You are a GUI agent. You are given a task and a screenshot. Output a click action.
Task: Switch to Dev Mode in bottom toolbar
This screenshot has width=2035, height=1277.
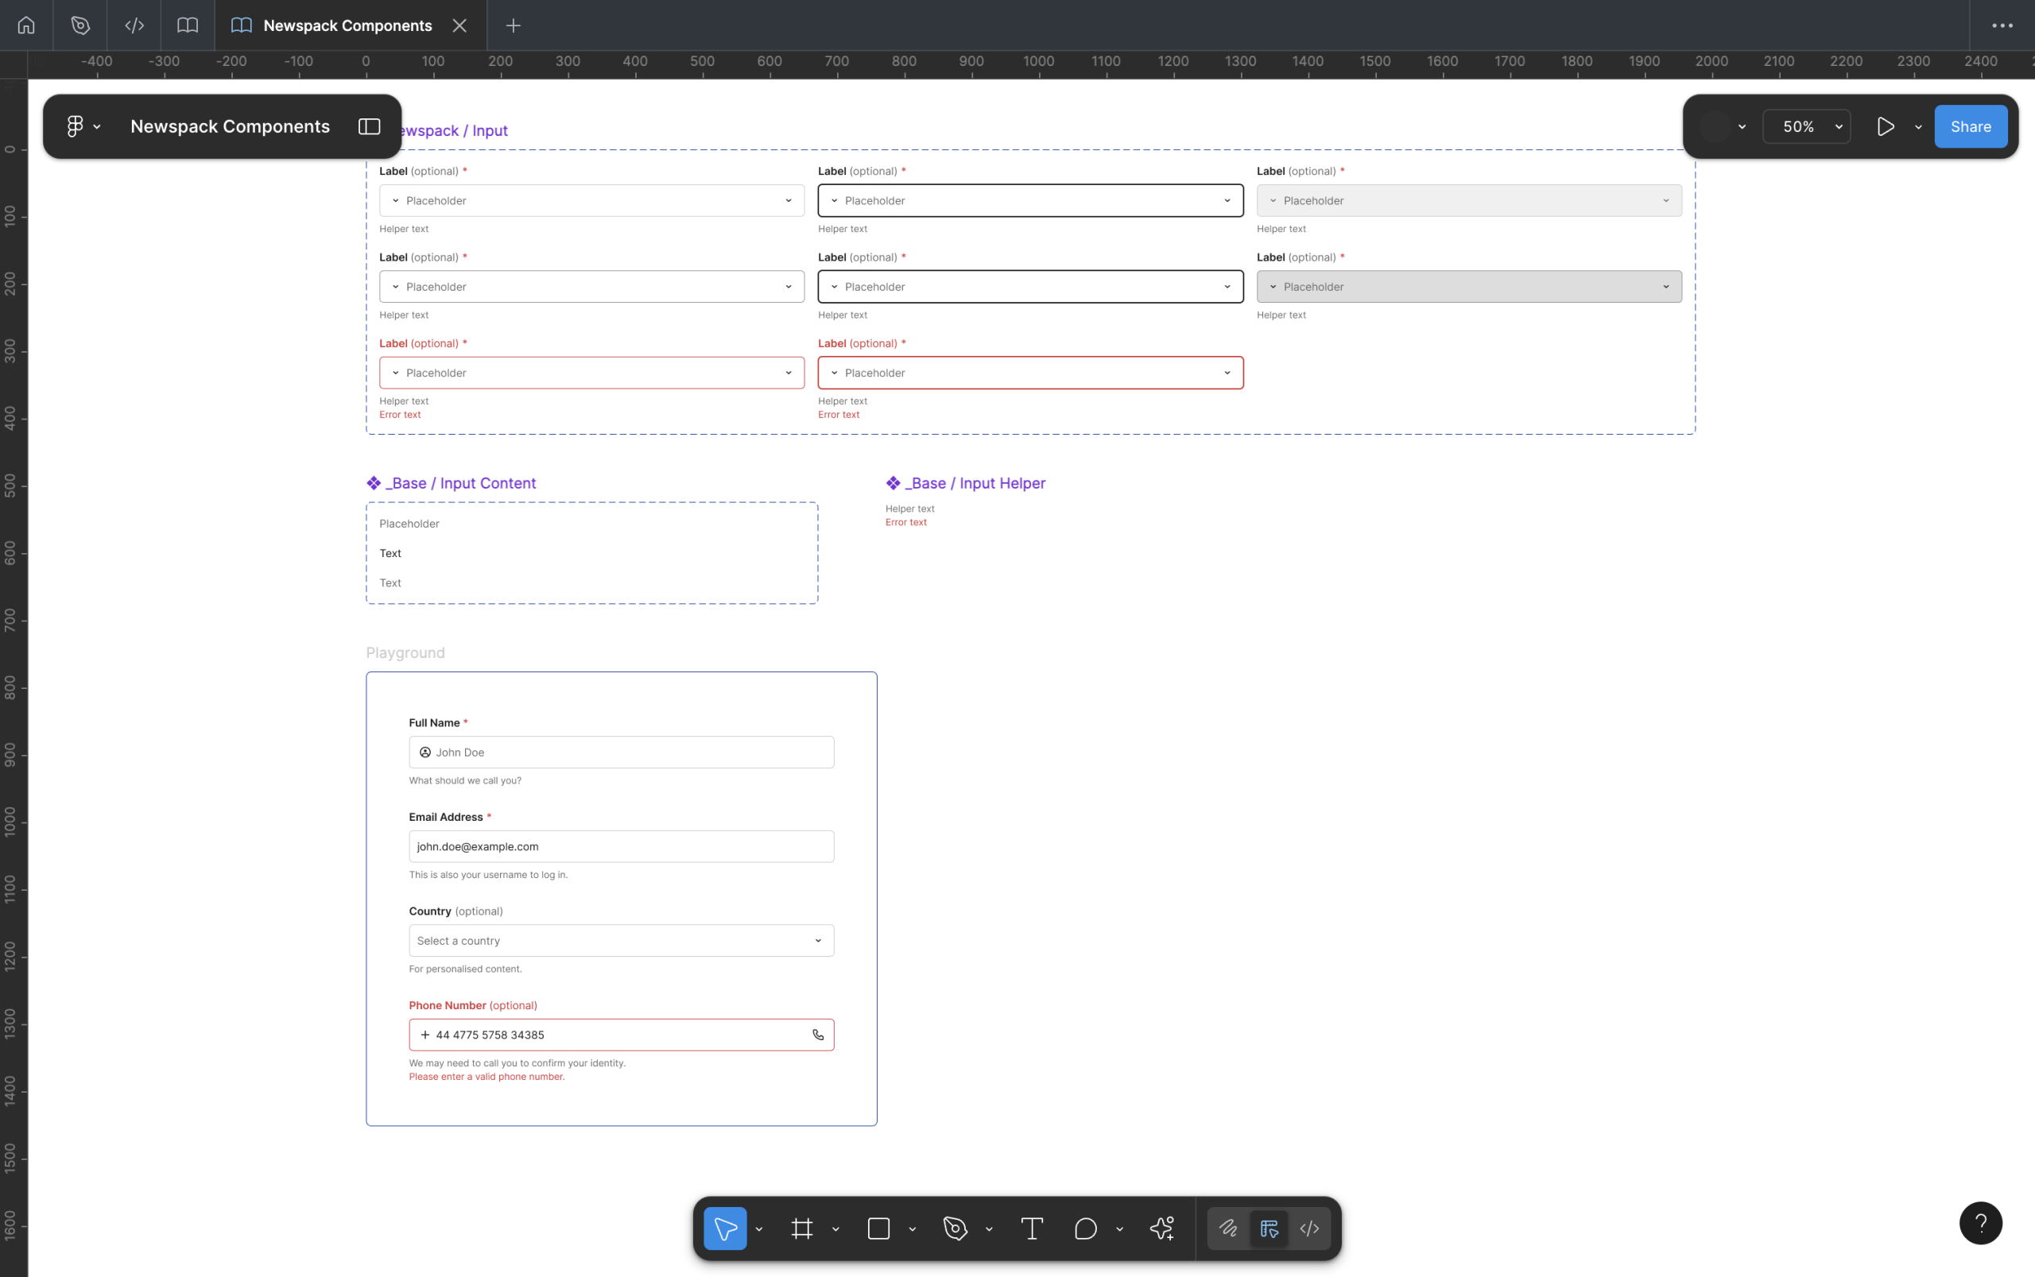click(1309, 1228)
